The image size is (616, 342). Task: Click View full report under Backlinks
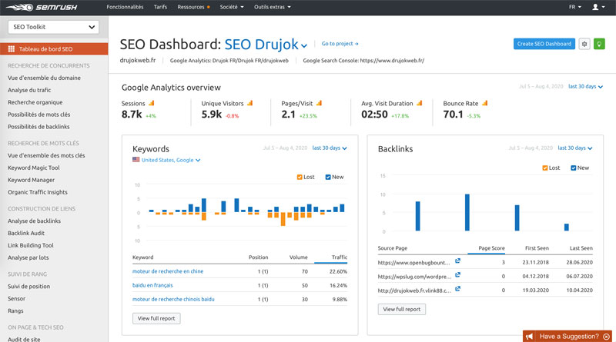pyautogui.click(x=401, y=309)
